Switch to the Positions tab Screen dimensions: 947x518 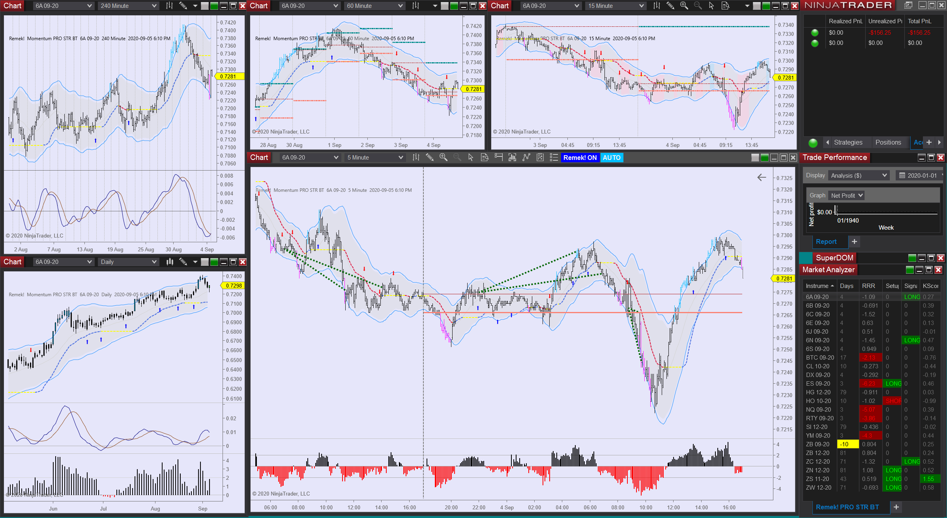(888, 143)
